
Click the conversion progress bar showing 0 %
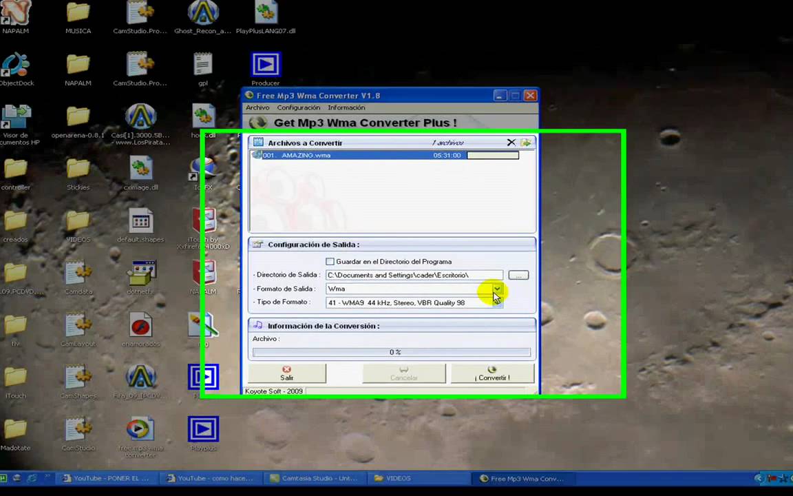point(392,352)
